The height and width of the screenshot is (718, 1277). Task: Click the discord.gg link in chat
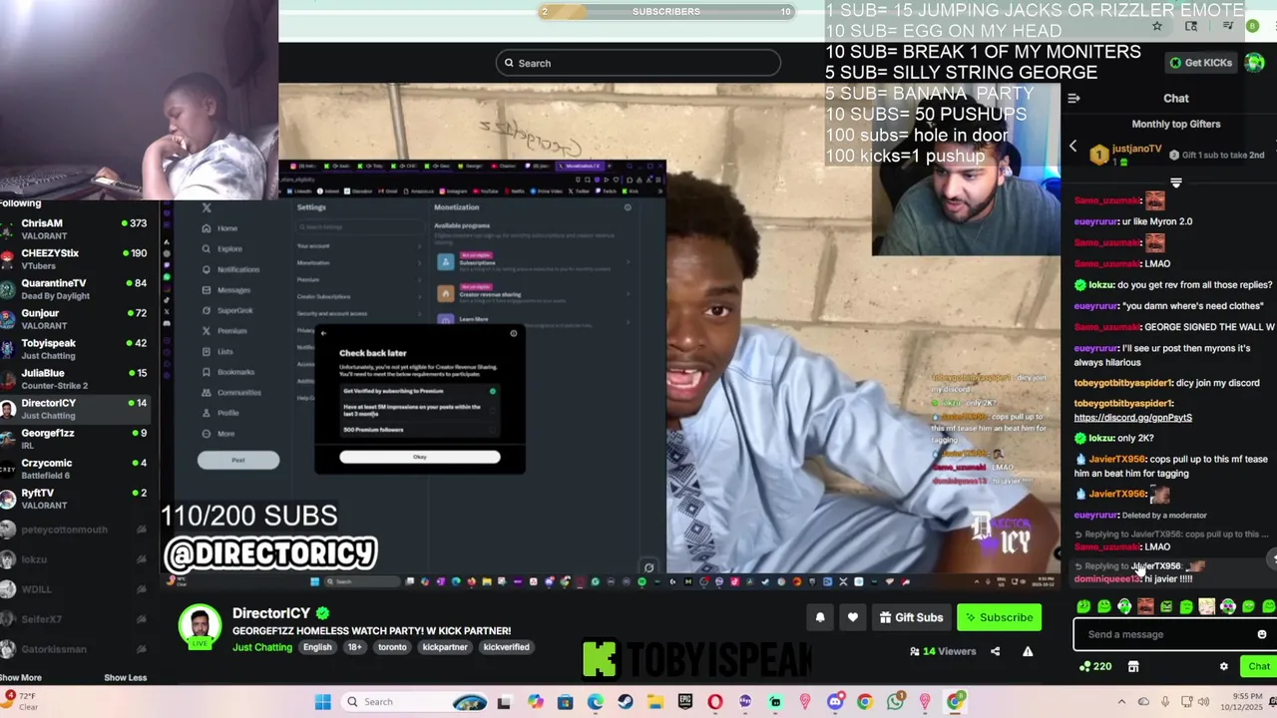[x=1132, y=418]
